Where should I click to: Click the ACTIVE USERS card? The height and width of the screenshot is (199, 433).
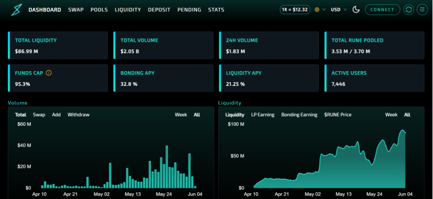[x=375, y=78]
